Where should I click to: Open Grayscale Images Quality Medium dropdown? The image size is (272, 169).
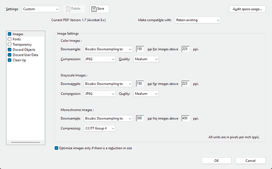pos(146,94)
